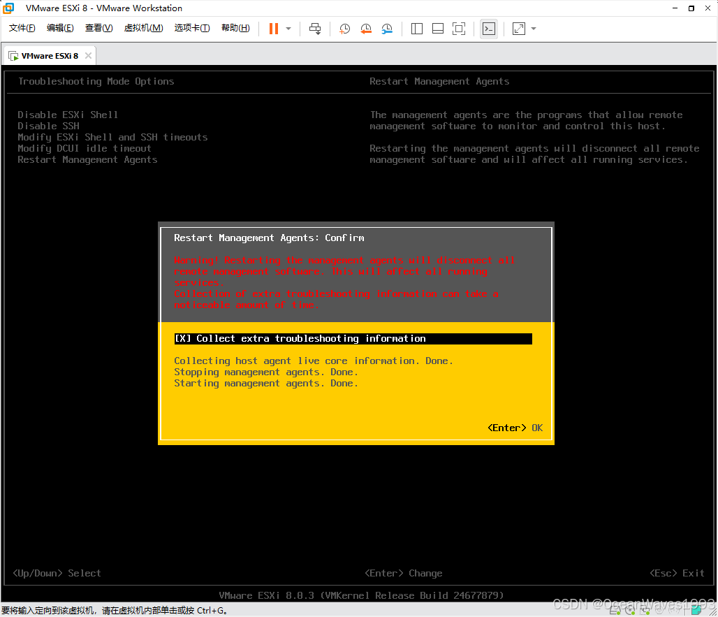Close the VMware ESXi 8 tab
The width and height of the screenshot is (718, 617).
(x=89, y=56)
